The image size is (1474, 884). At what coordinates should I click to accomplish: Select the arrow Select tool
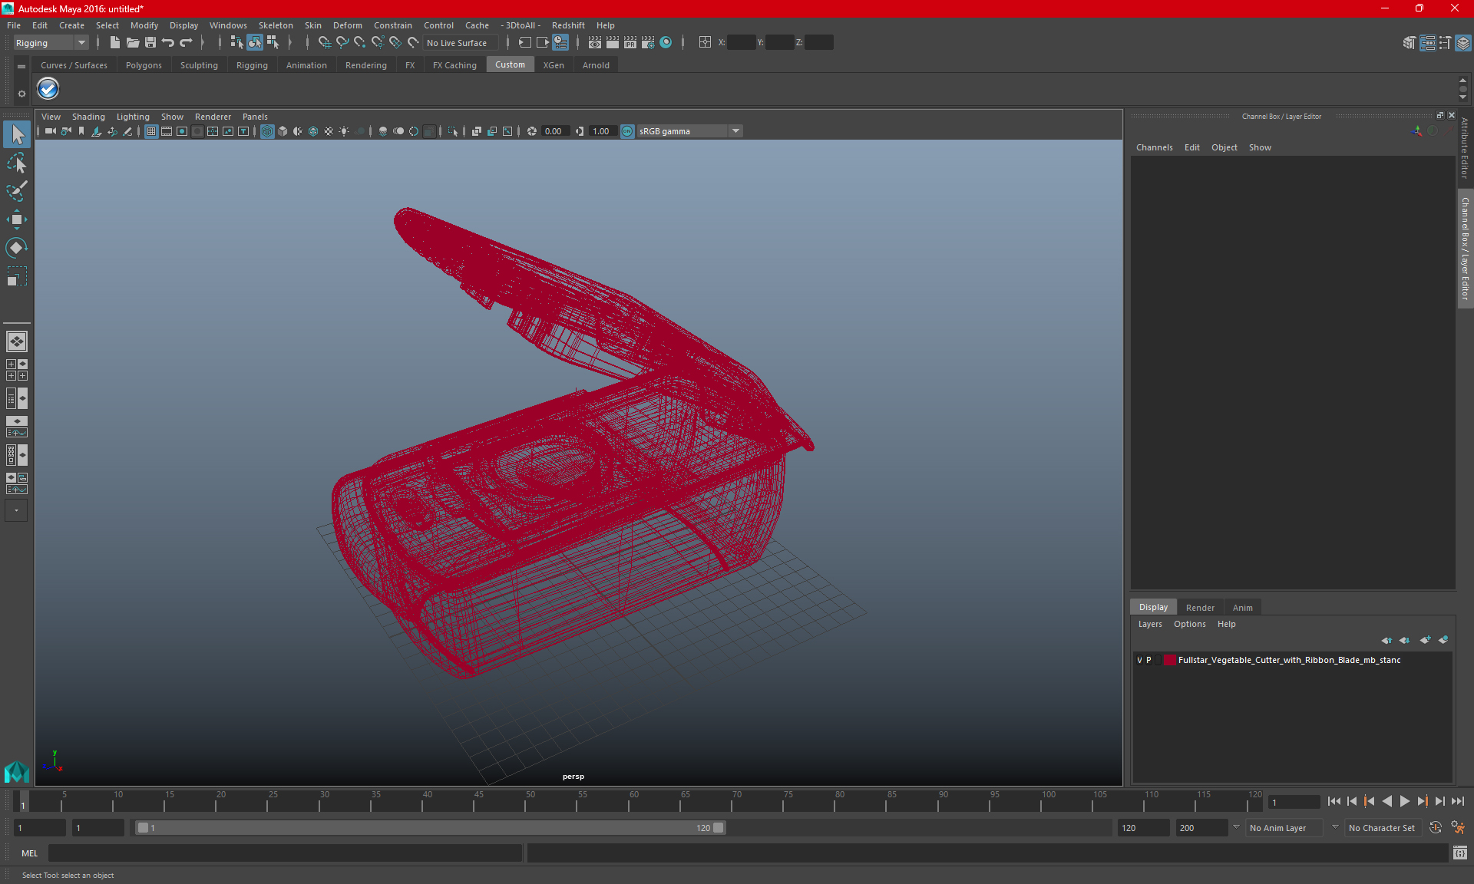point(17,134)
